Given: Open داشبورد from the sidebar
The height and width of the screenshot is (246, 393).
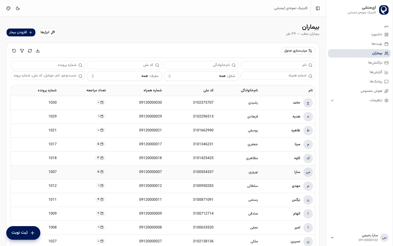Looking at the screenshot, I should pos(359,35).
